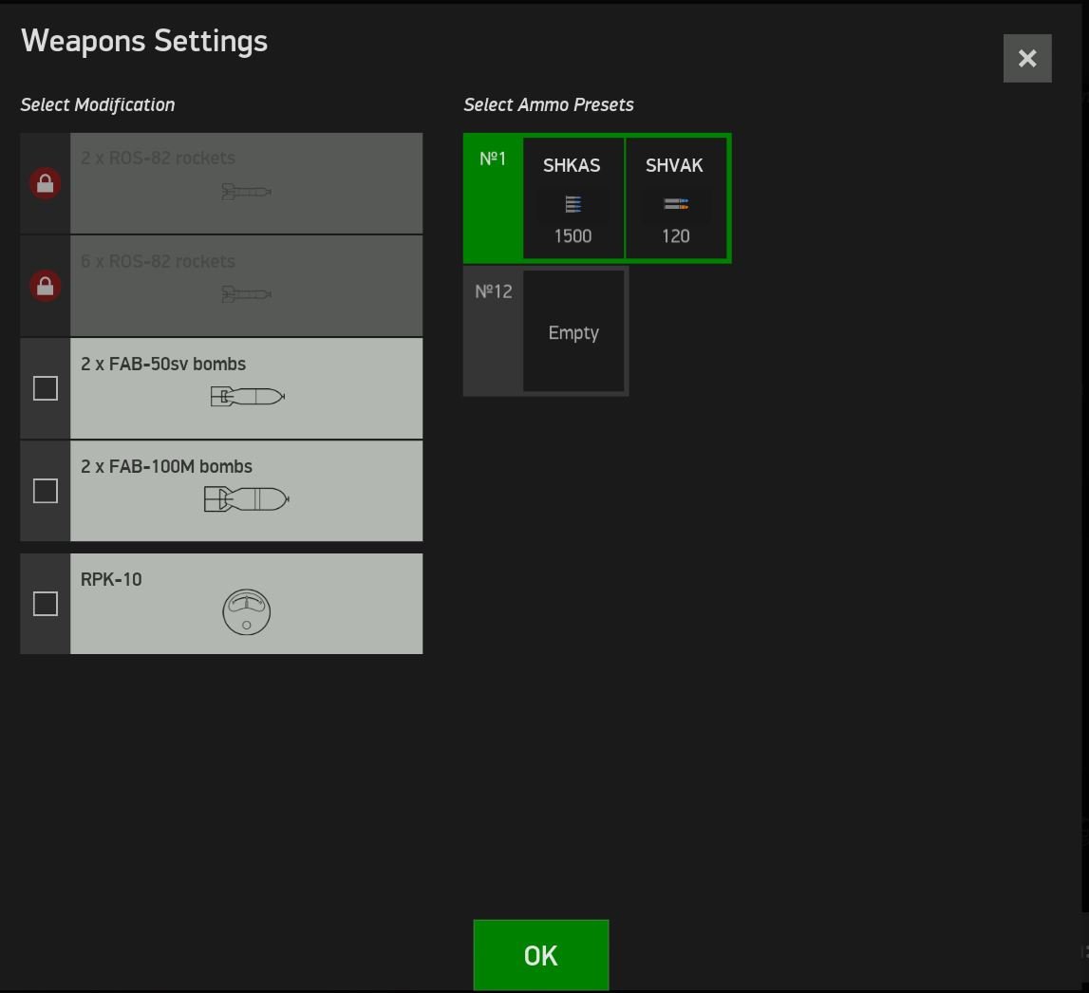Enable the 2 x FAB-100M bombs checkbox

point(46,491)
